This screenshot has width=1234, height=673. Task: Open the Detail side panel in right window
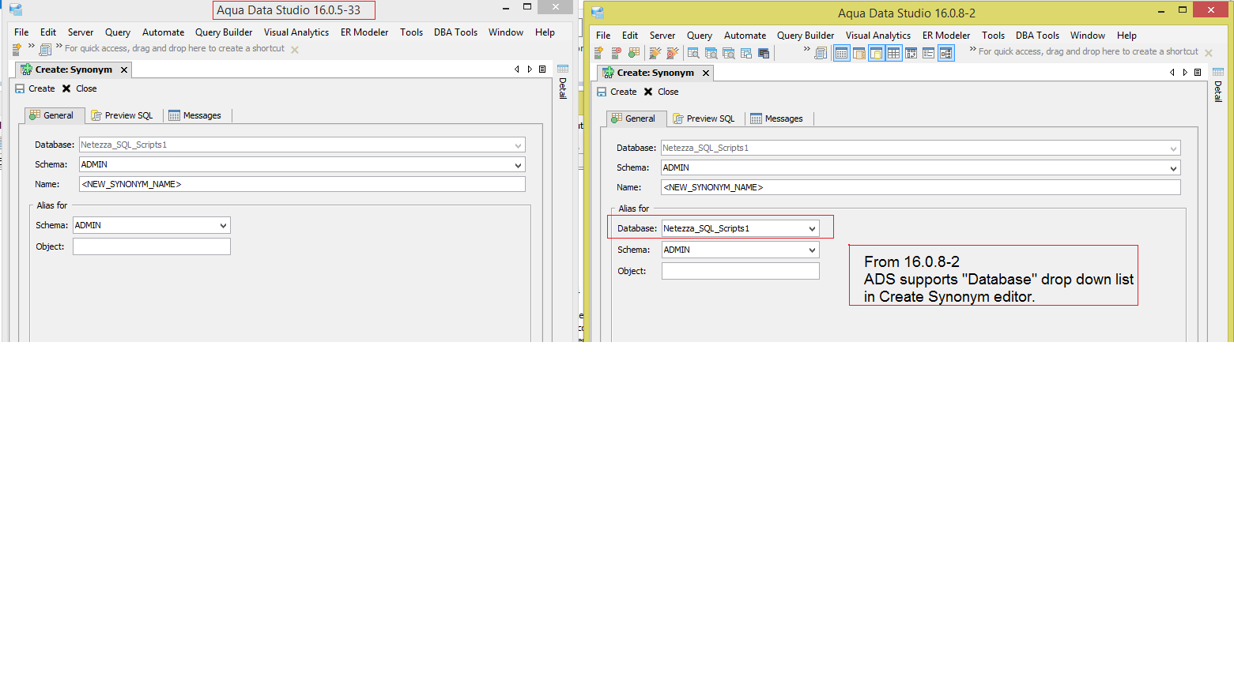coord(1218,92)
